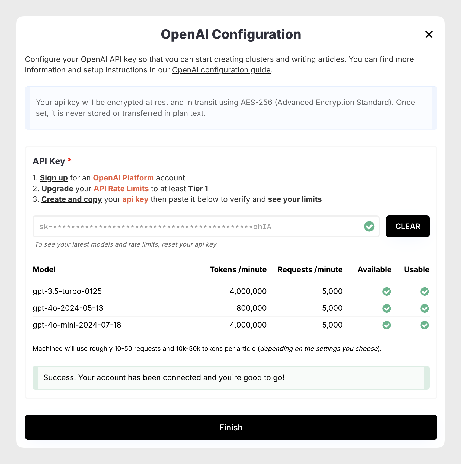
Task: Click Available checkmark for gpt-4o-mini-2024-07-18
Action: coord(386,325)
